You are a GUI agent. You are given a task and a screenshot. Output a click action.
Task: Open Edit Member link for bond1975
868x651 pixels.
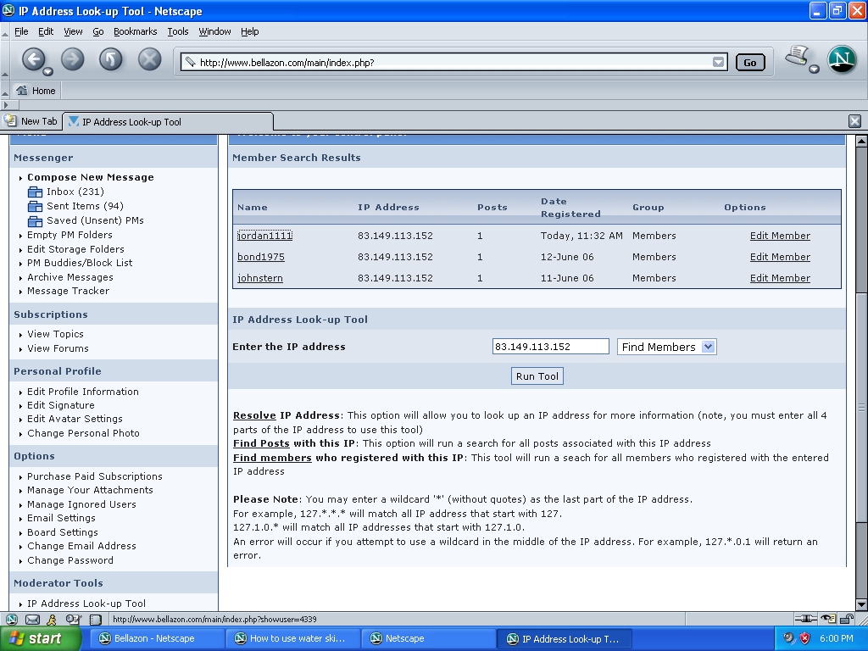[x=780, y=257]
